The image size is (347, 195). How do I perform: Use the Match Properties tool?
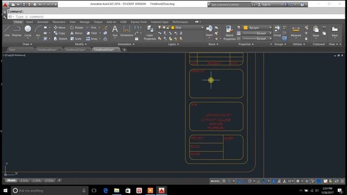(229, 32)
